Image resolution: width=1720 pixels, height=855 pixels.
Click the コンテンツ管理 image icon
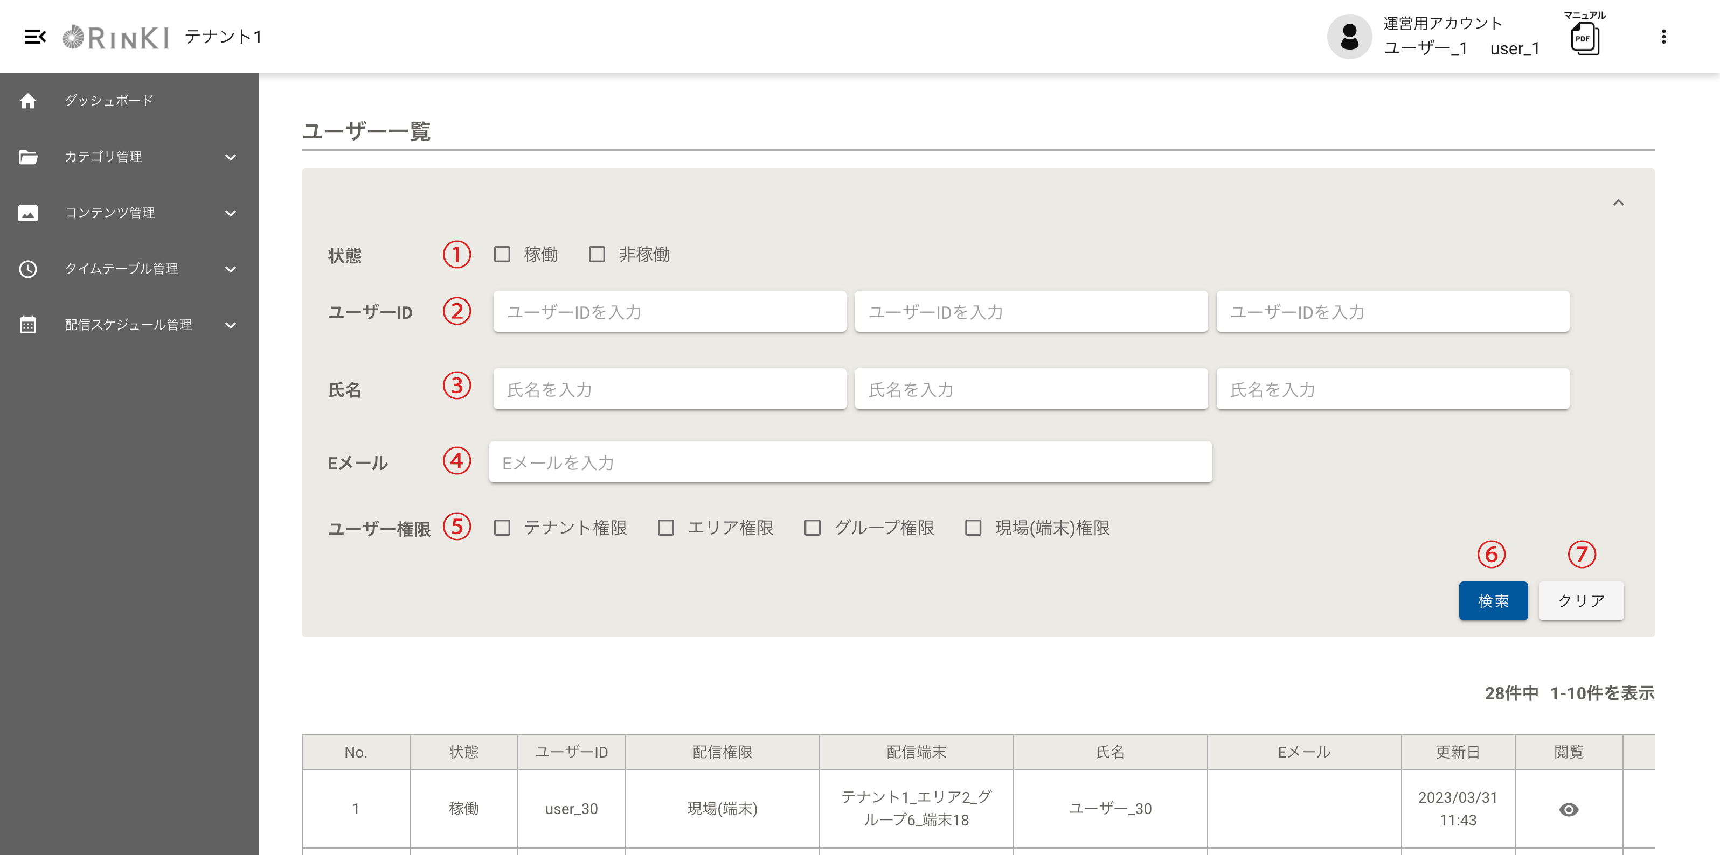28,213
